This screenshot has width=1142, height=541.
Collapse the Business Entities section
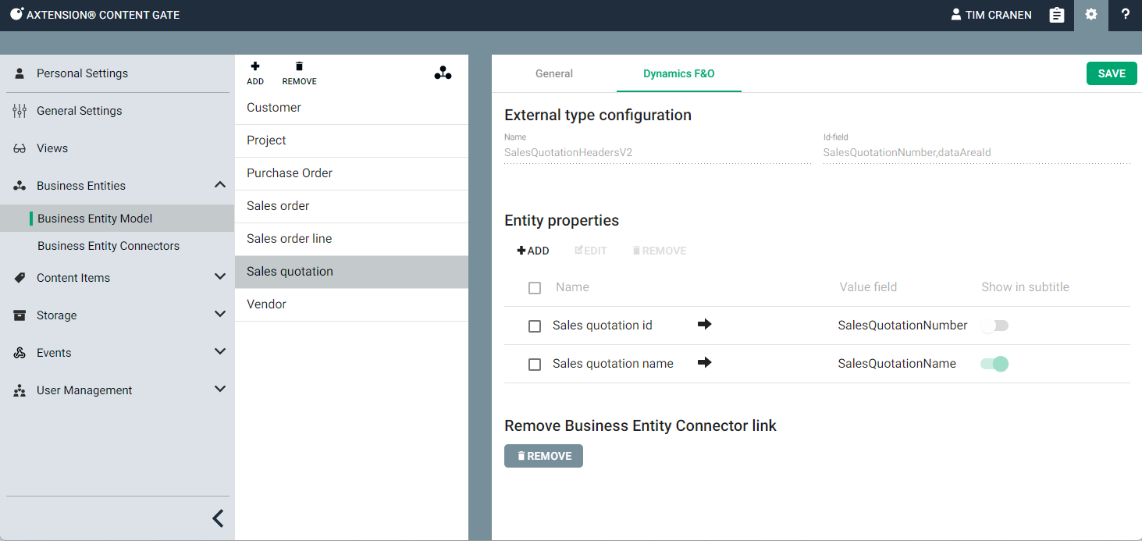click(220, 185)
